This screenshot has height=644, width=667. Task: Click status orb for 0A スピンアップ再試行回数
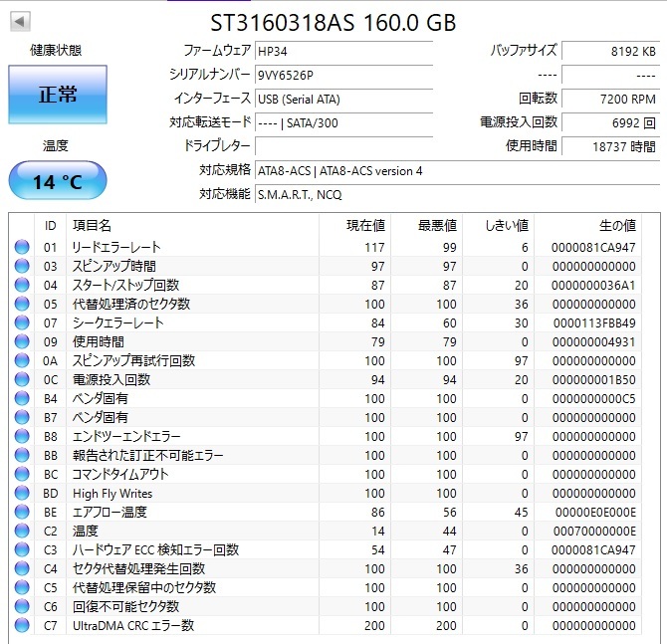[22, 360]
